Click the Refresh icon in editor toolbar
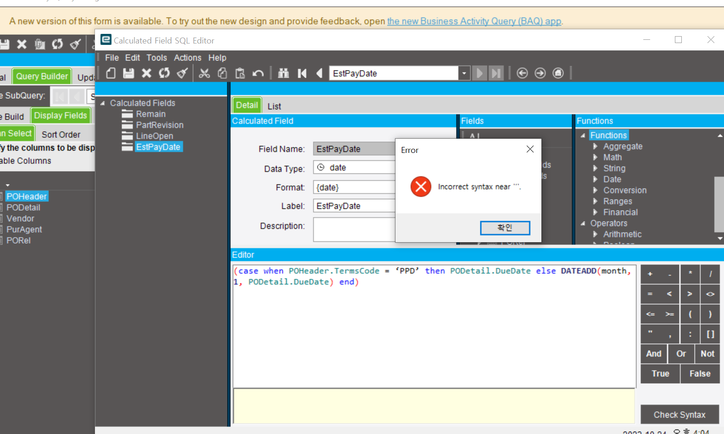This screenshot has height=434, width=724. point(164,73)
